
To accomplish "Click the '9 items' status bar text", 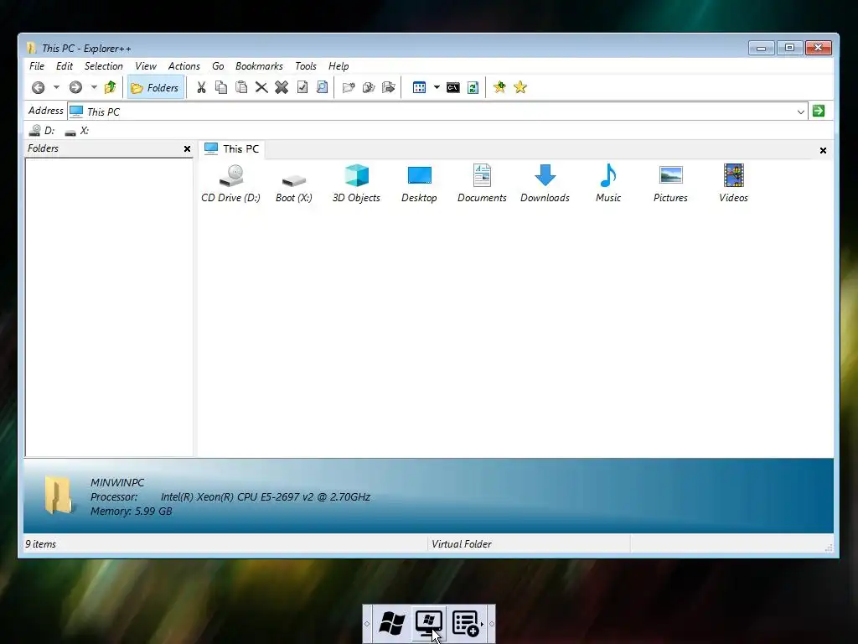I will point(41,544).
